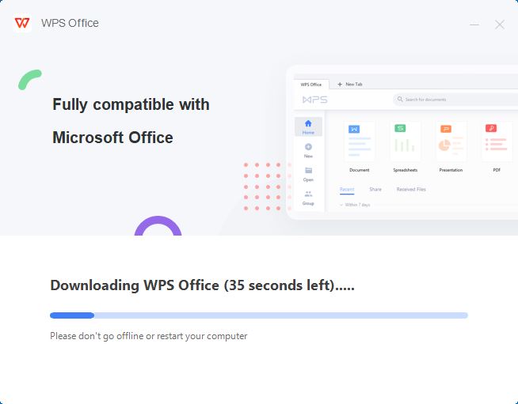Select the WPS Office tab in preview
Image resolution: width=518 pixels, height=404 pixels.
[310, 85]
